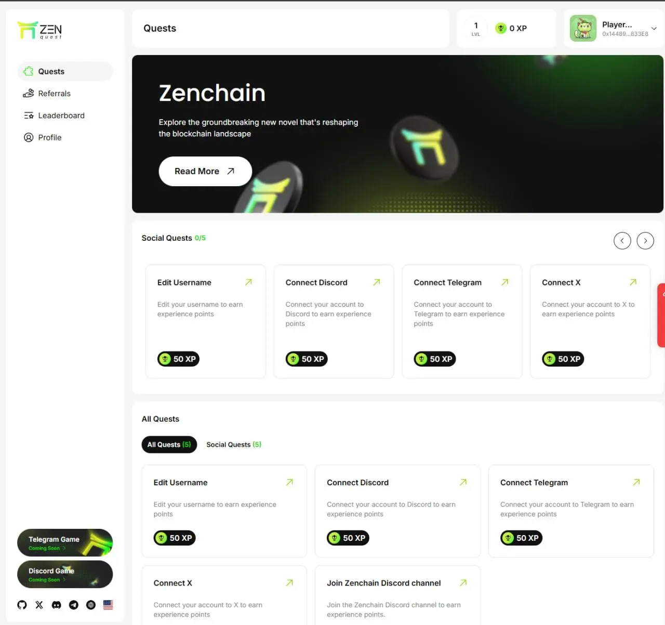Click the Join Zenchain Discord channel title
The height and width of the screenshot is (625, 665).
[384, 583]
